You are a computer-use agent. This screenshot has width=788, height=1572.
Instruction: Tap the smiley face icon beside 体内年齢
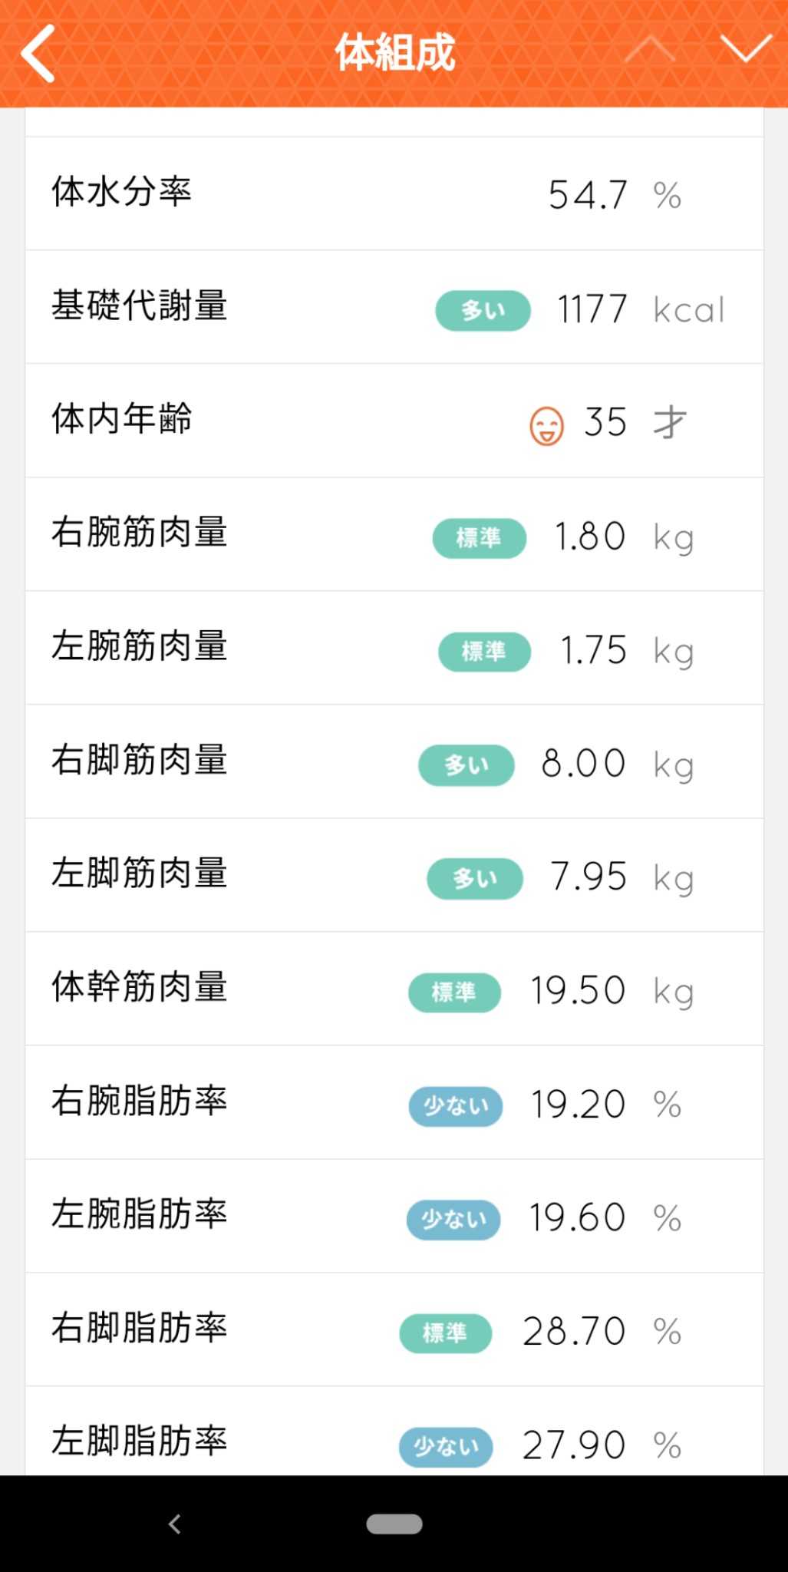pyautogui.click(x=546, y=426)
